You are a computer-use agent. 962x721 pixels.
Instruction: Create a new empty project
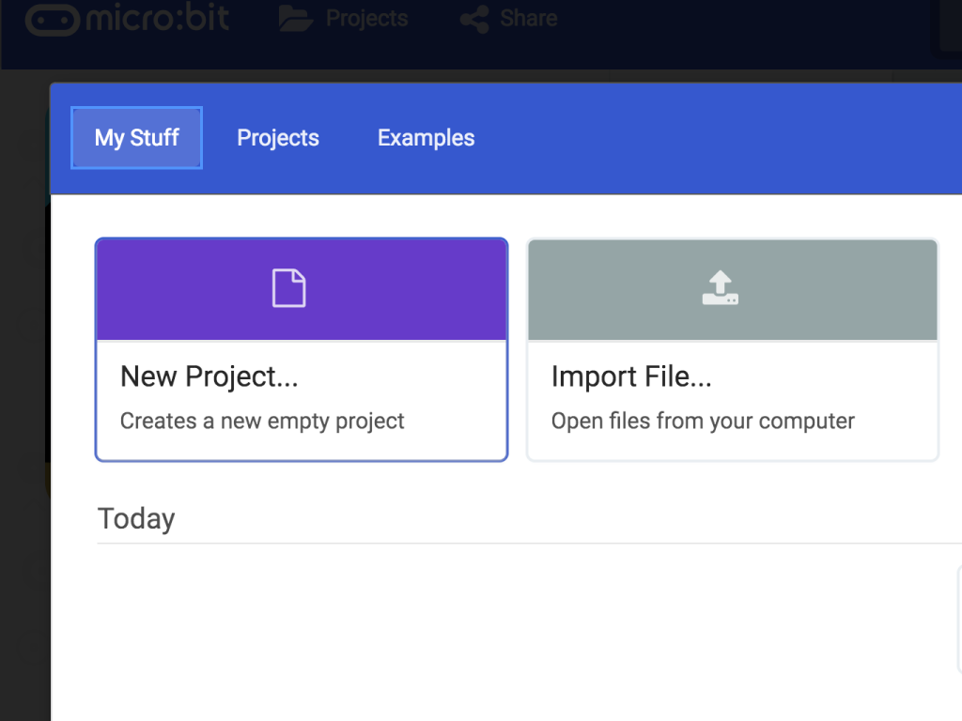pyautogui.click(x=301, y=349)
